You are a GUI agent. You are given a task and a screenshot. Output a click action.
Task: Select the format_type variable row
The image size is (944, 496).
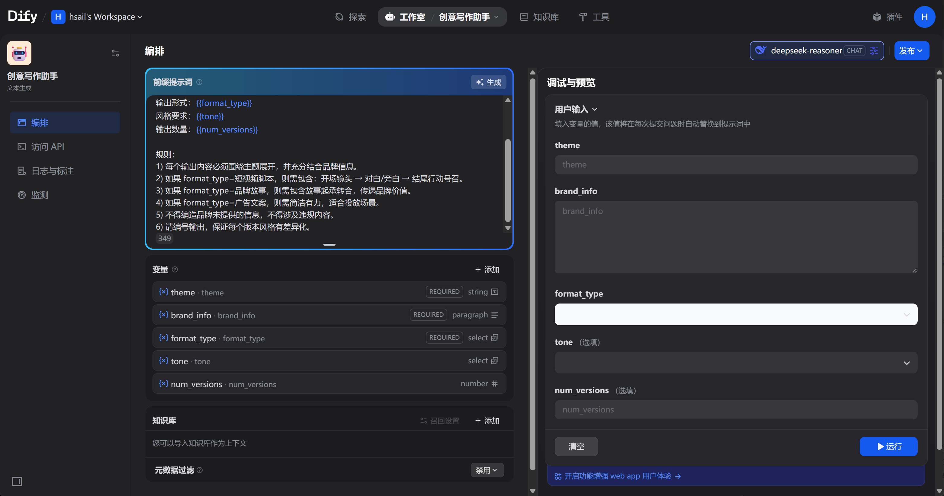pos(329,338)
